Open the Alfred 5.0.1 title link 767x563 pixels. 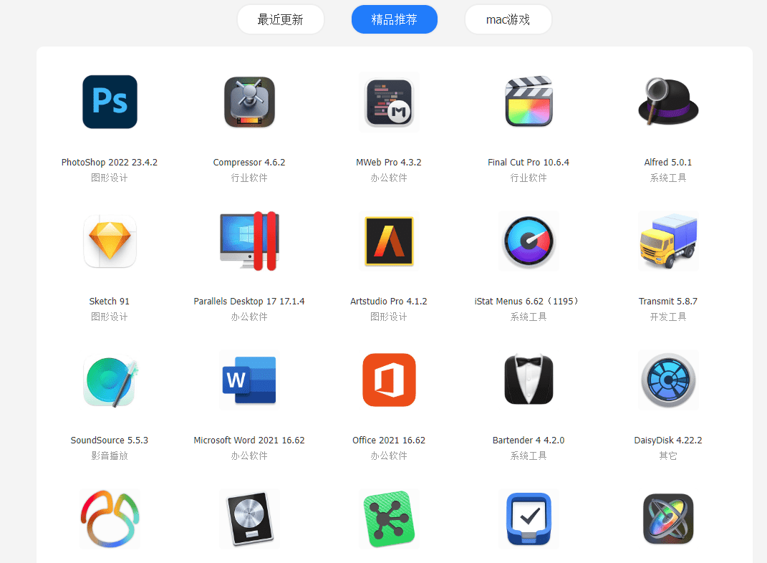[x=668, y=163]
